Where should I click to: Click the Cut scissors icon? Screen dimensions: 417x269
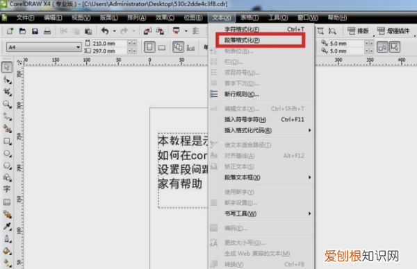coord(63,31)
